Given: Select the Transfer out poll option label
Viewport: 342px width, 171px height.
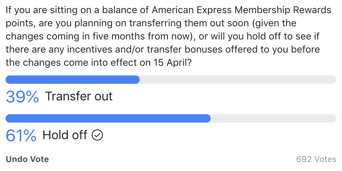Looking at the screenshot, I should pyautogui.click(x=79, y=96).
